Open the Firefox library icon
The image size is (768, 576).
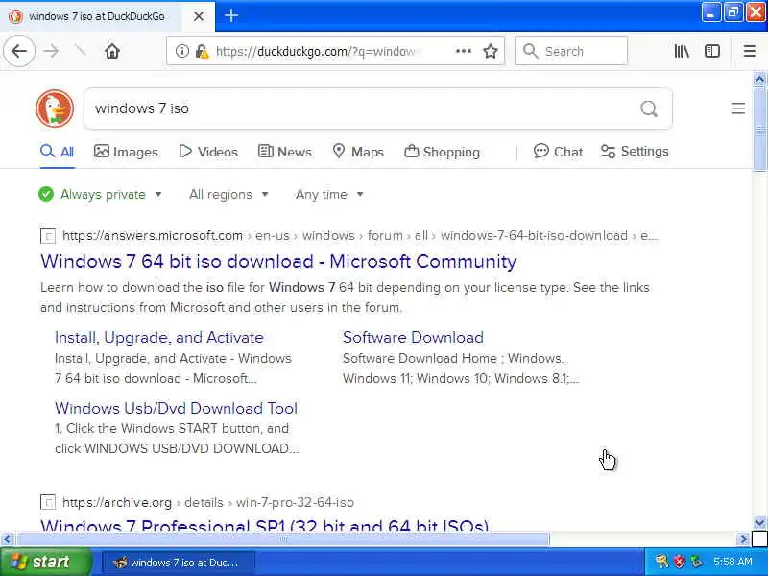point(682,51)
